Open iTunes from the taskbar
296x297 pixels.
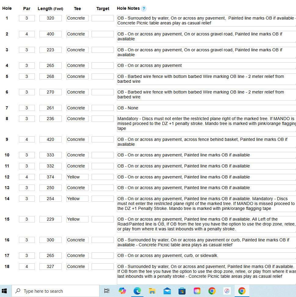227,291
